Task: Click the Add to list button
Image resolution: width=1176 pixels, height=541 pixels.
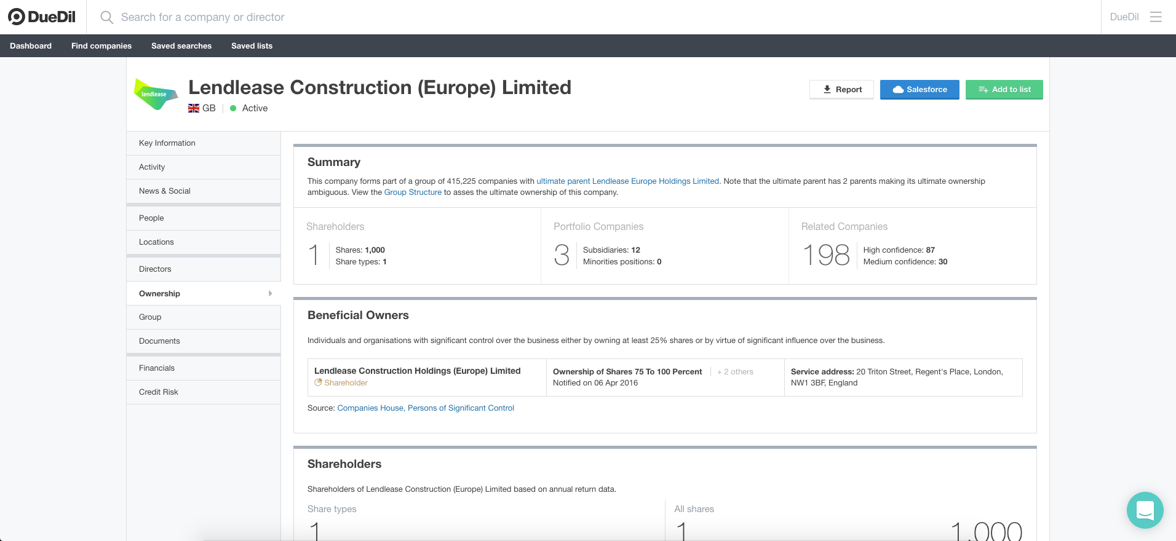Action: pyautogui.click(x=1004, y=89)
